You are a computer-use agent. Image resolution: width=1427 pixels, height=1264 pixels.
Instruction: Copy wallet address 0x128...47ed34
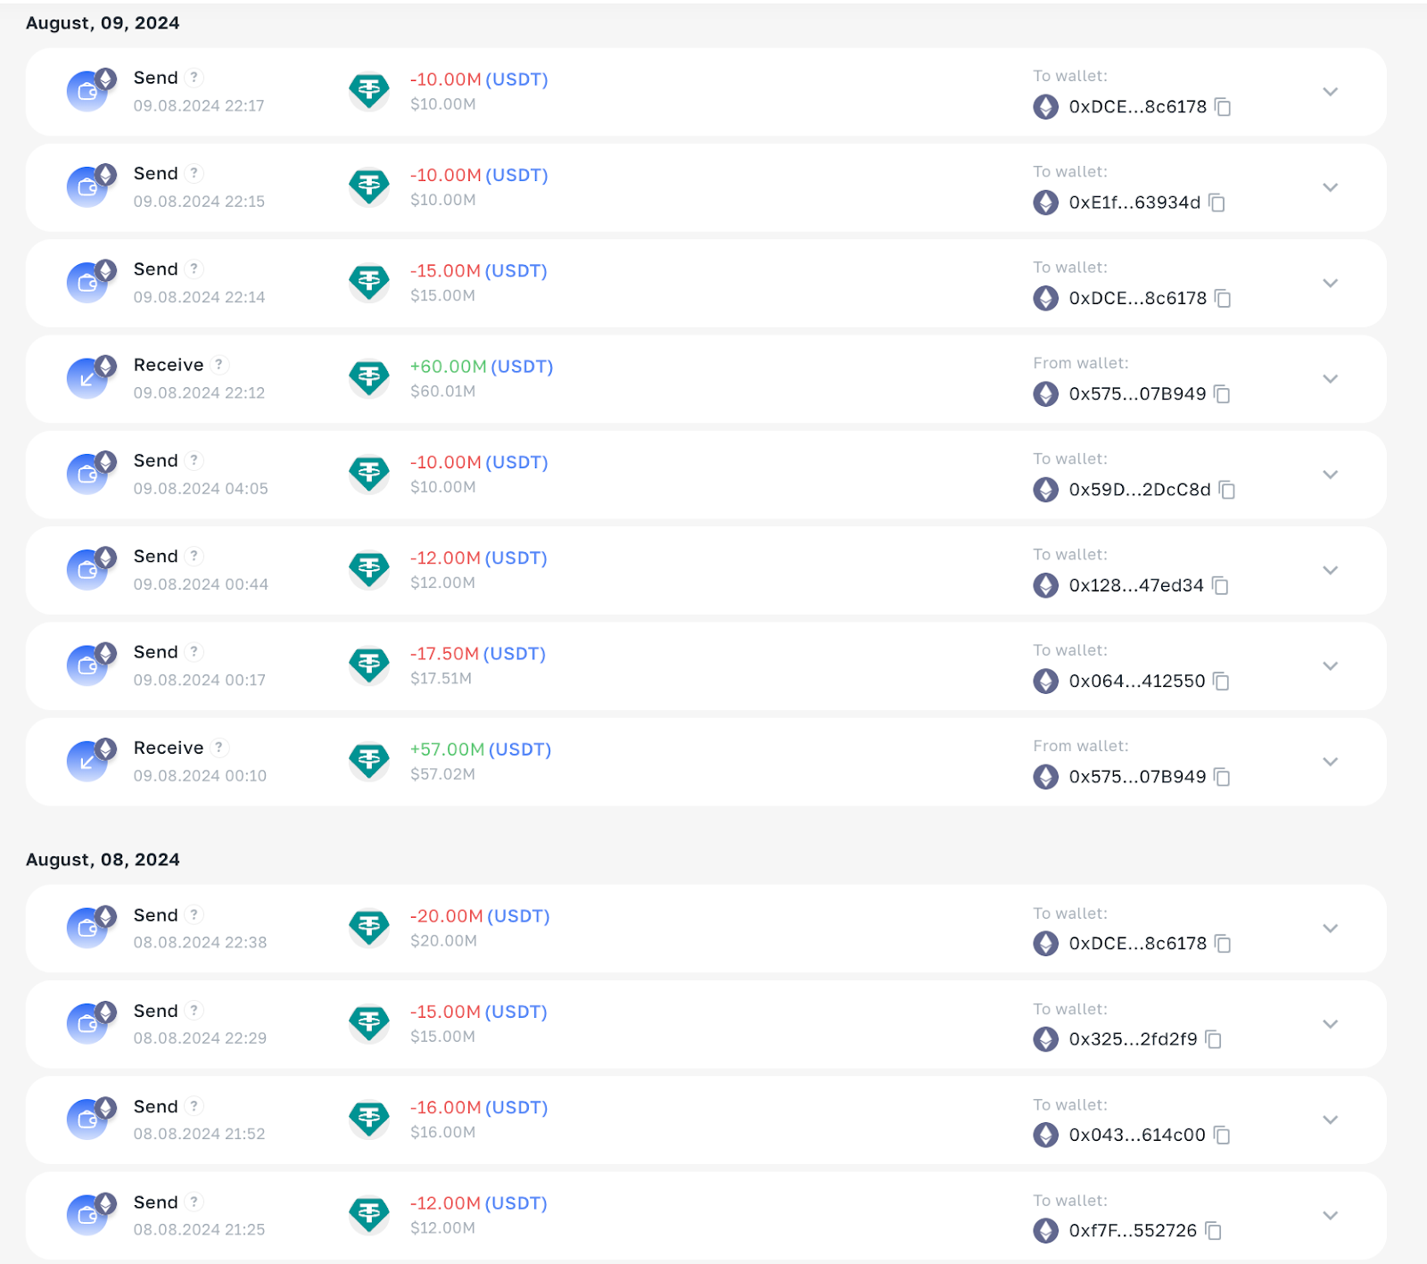[1220, 585]
